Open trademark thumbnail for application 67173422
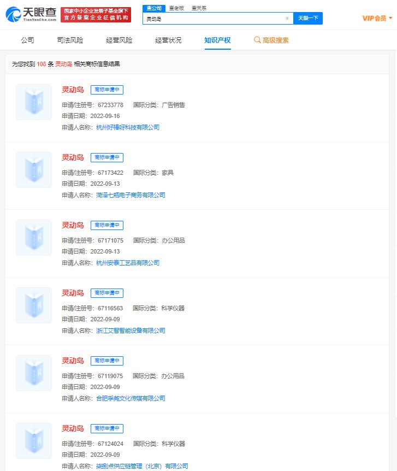 click(x=34, y=170)
